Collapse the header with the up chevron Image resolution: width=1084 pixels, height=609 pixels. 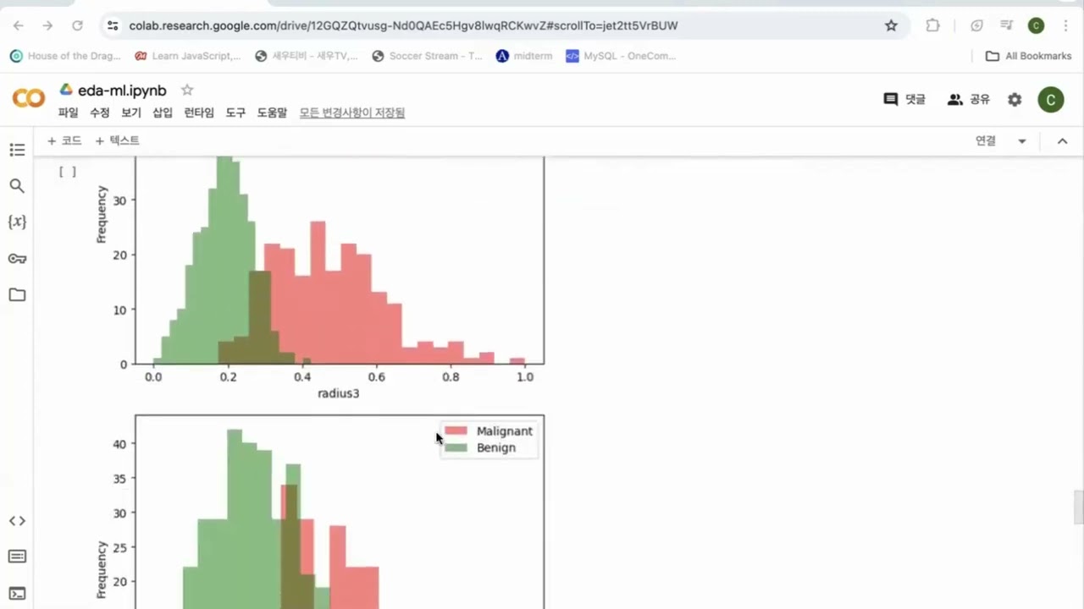click(x=1062, y=141)
